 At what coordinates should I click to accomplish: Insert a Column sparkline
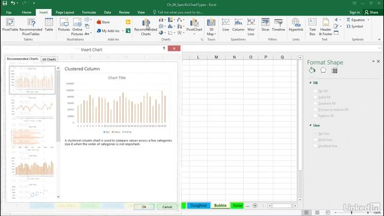238,25
